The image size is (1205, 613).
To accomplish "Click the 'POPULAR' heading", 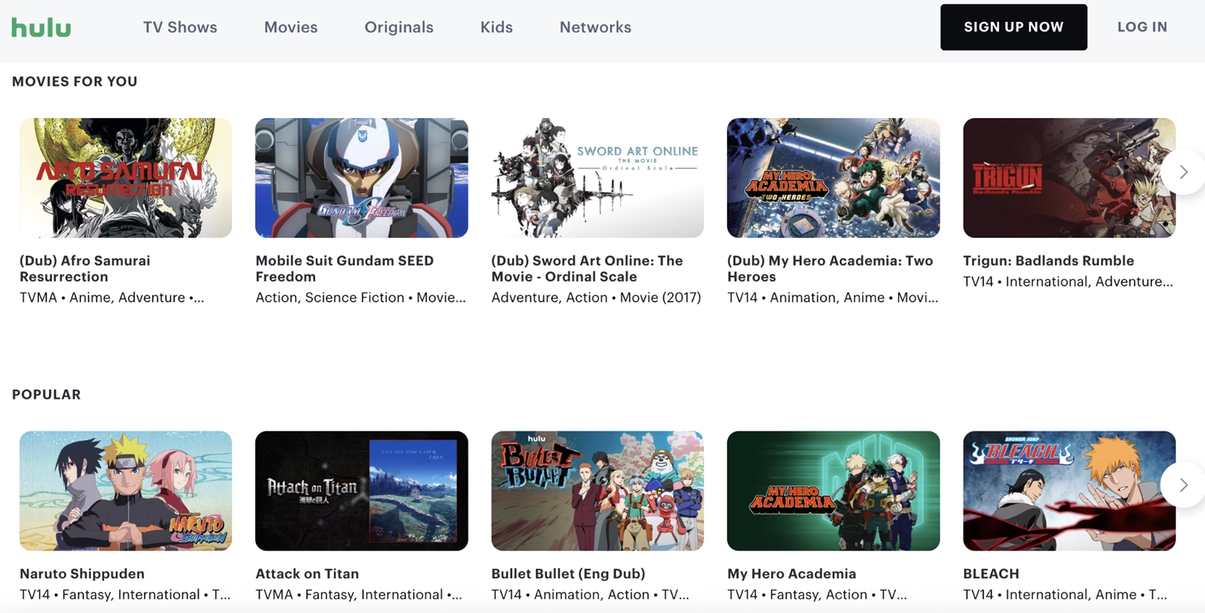I will [x=46, y=395].
